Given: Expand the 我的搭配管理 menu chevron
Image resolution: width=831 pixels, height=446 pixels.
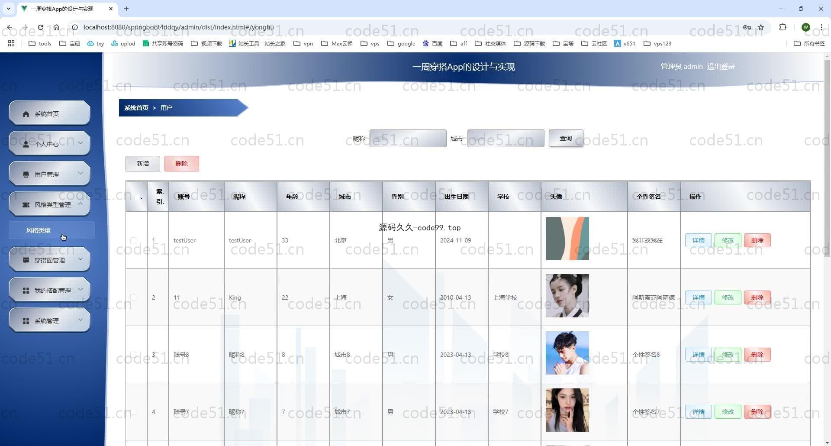Looking at the screenshot, I should [x=81, y=289].
